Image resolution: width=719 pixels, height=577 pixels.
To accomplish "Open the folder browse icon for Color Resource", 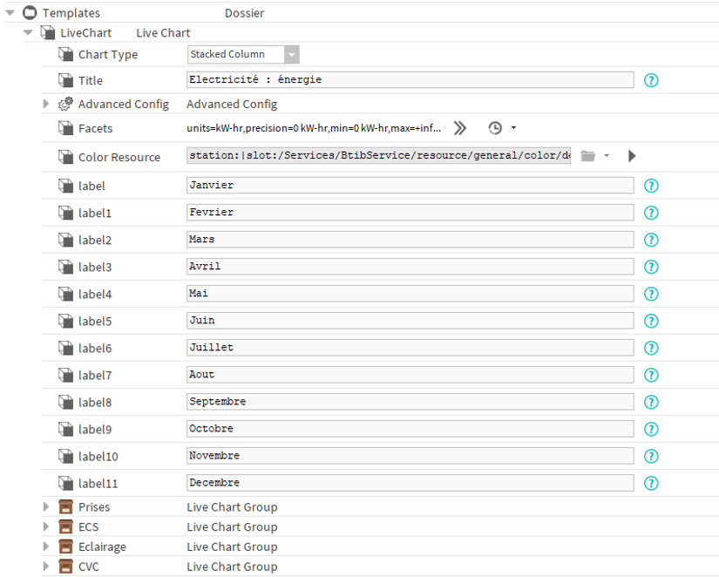I will click(588, 156).
